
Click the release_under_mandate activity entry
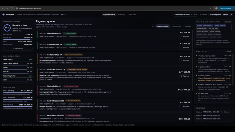(213, 59)
